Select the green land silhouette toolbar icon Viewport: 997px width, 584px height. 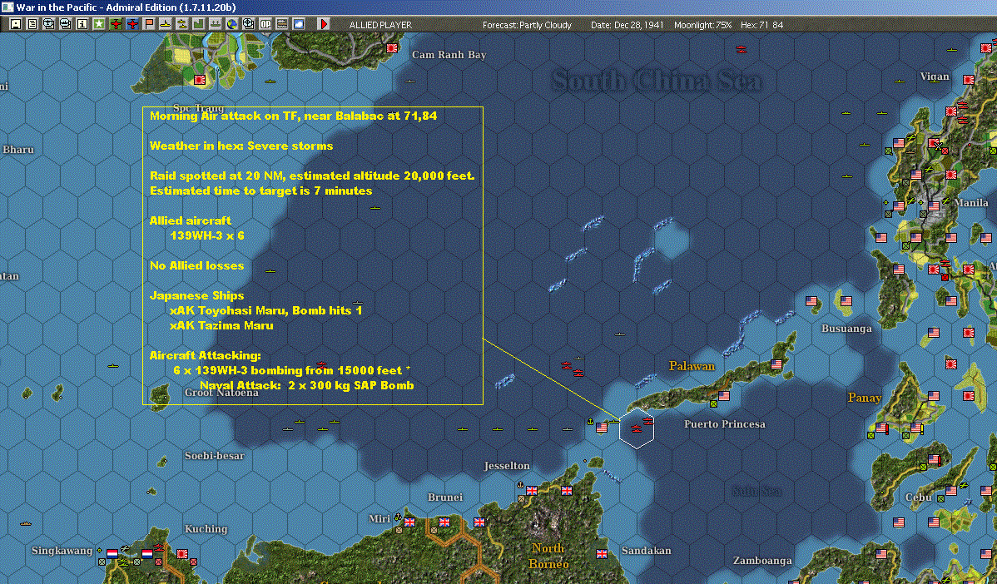[x=198, y=24]
